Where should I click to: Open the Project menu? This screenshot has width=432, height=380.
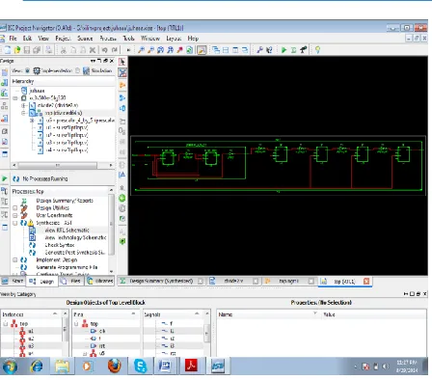(63, 39)
